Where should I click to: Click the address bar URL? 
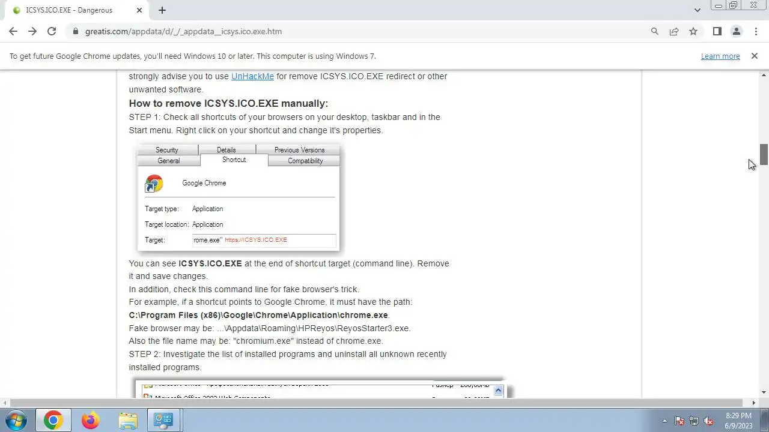(183, 31)
